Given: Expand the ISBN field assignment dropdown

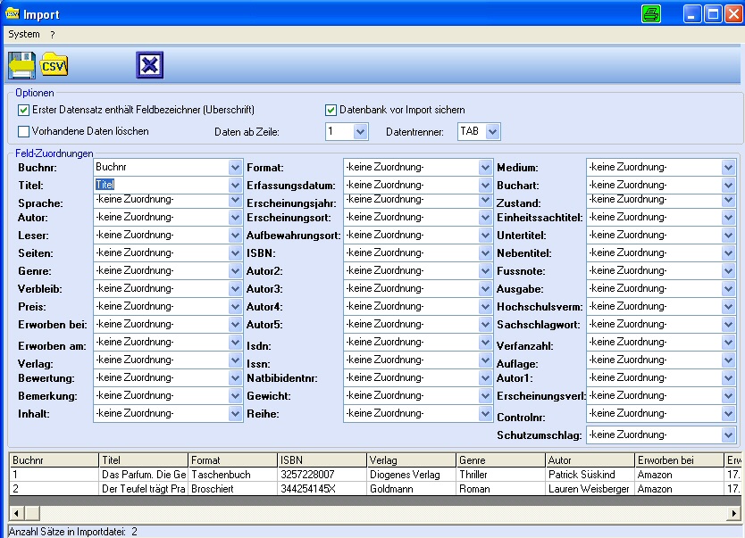Looking at the screenshot, I should [x=485, y=252].
